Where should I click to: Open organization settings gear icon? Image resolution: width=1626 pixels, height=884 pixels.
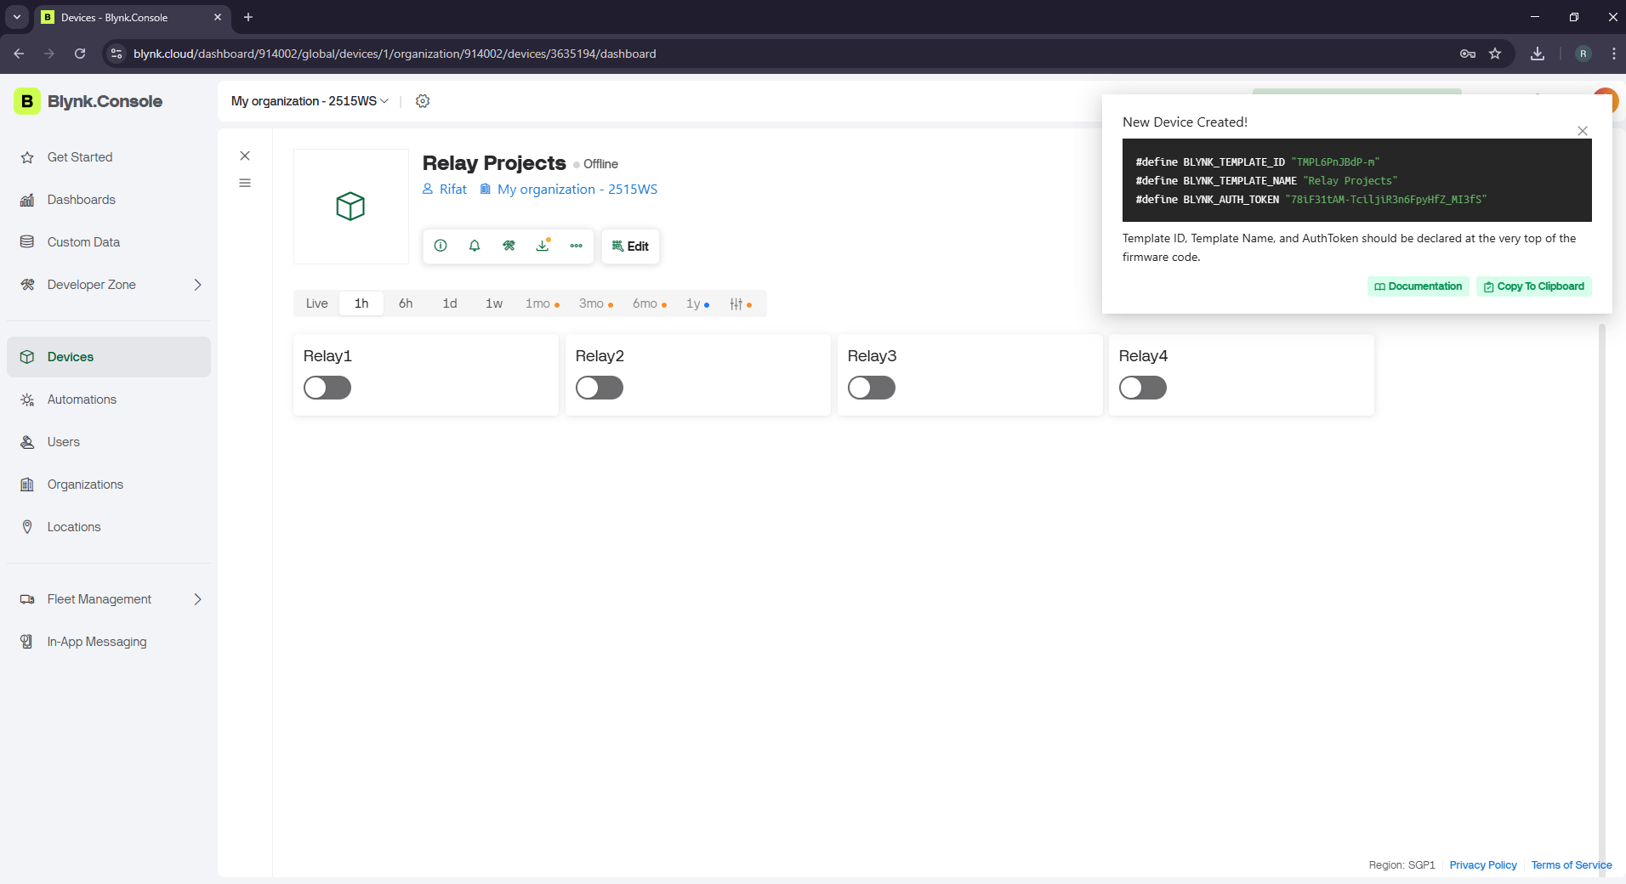pos(423,101)
